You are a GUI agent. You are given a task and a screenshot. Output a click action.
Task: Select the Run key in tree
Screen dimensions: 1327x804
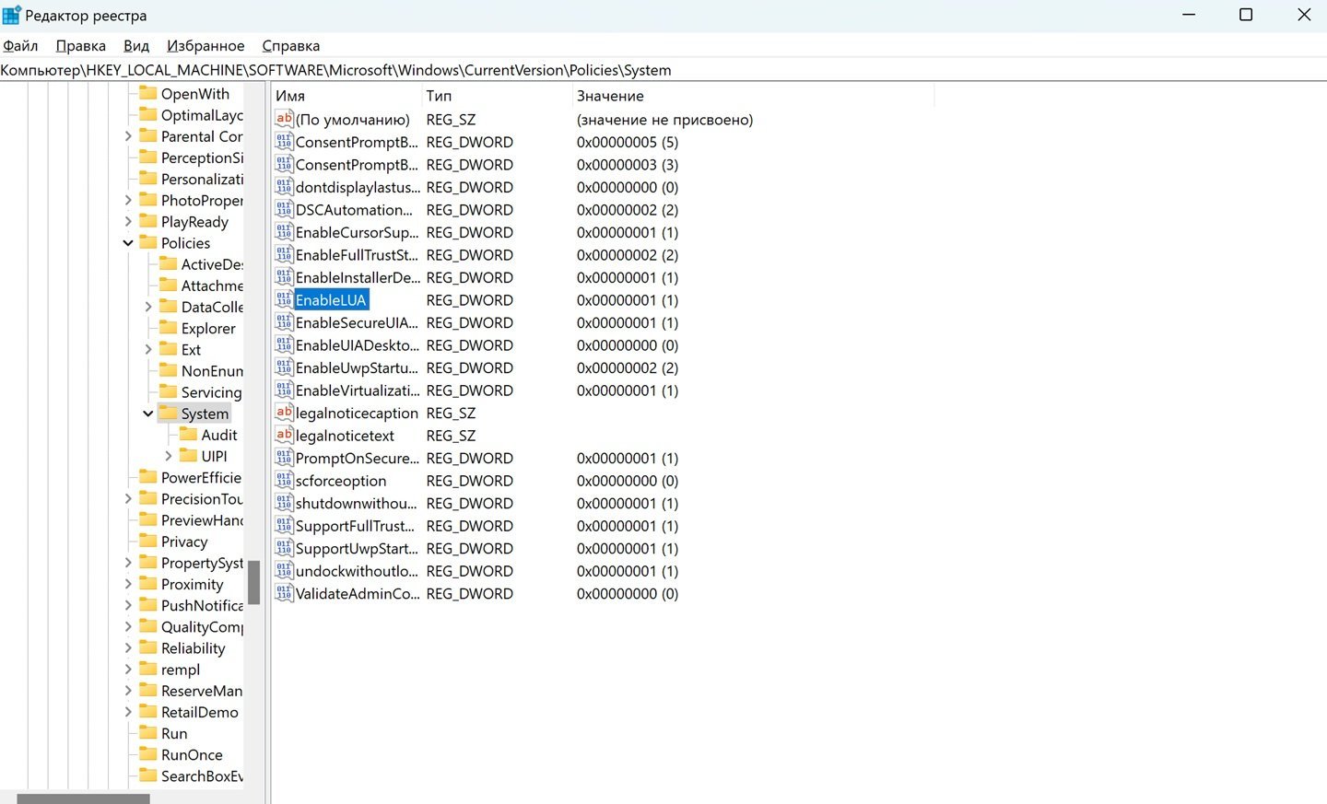(174, 733)
